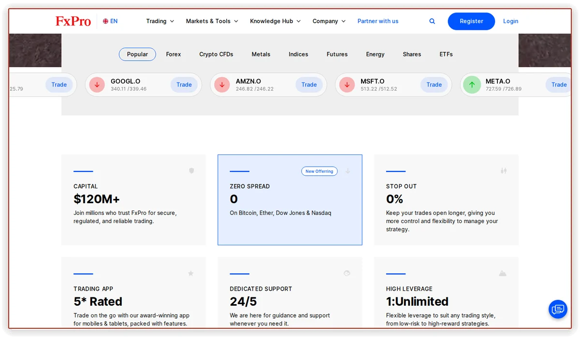580x337 pixels.
Task: Click the 24/5 support heading
Action: (243, 302)
